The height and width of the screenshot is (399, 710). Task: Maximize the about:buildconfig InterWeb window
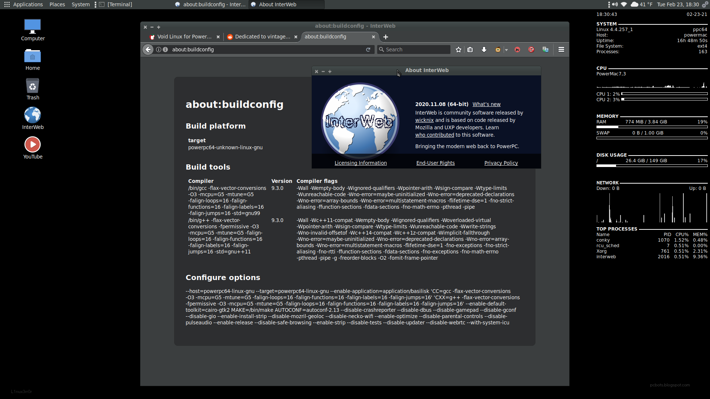(x=159, y=27)
